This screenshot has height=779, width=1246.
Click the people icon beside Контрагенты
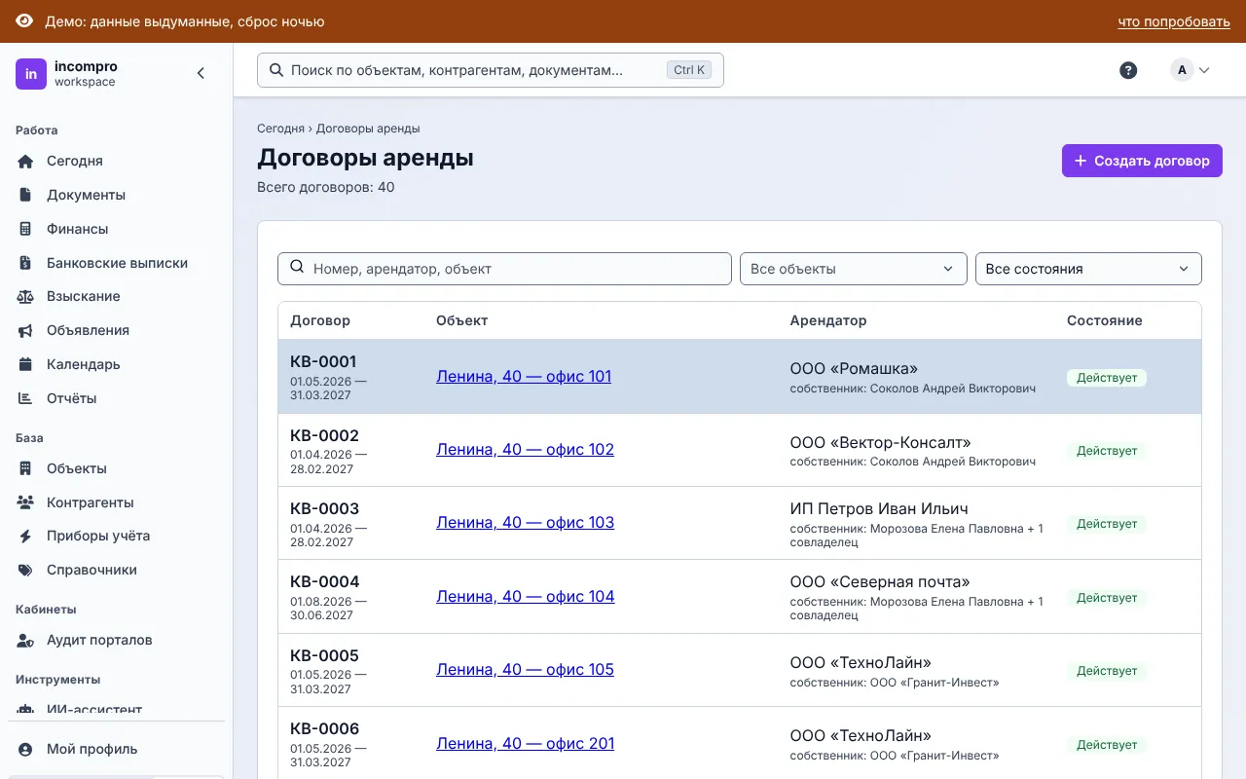click(x=26, y=502)
